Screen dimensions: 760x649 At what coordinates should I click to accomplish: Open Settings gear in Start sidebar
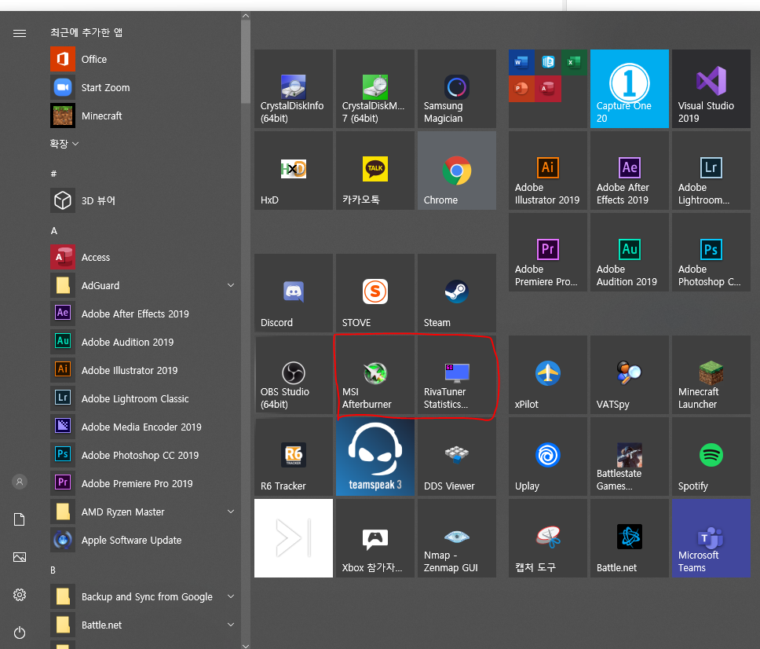[20, 595]
